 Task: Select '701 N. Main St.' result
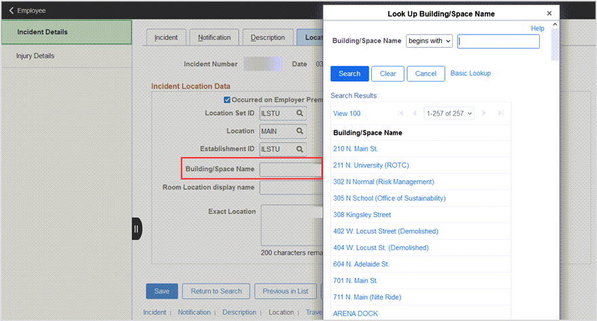click(x=356, y=281)
